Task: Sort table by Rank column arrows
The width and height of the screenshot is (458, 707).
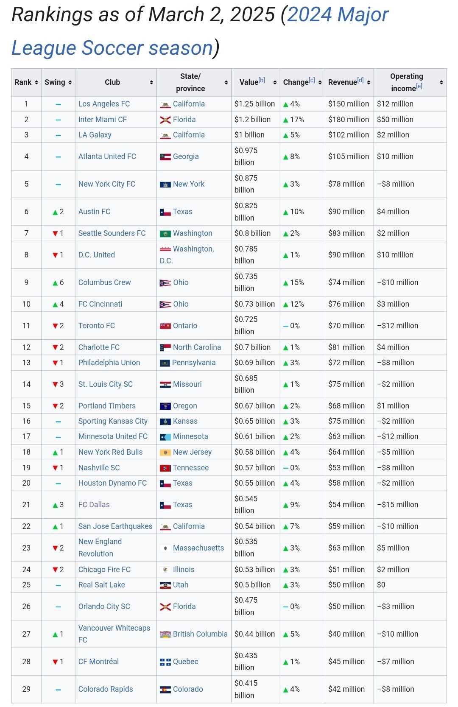Action: (36, 82)
